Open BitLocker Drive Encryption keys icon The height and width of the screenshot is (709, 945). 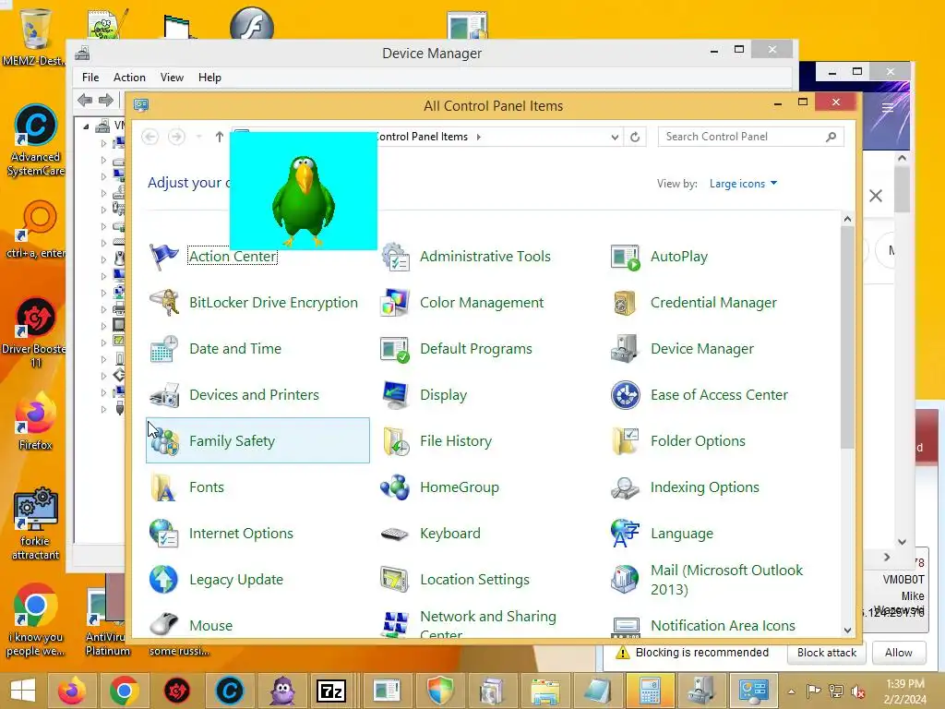coord(164,303)
